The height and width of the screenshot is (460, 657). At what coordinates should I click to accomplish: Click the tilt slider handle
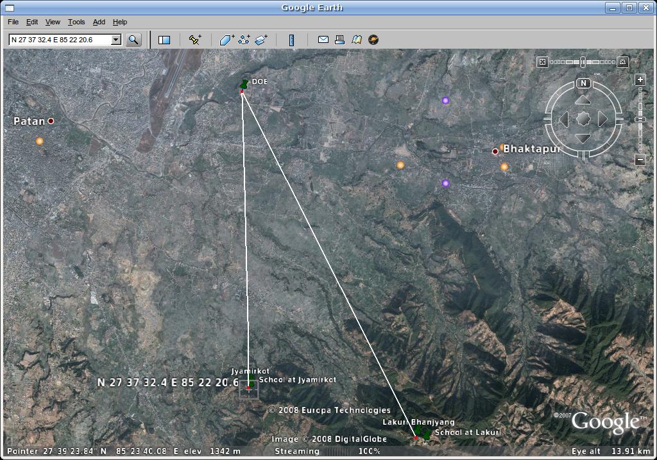pos(583,62)
